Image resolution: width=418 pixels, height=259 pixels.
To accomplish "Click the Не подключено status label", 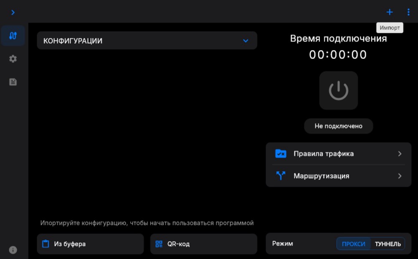I will [x=339, y=126].
